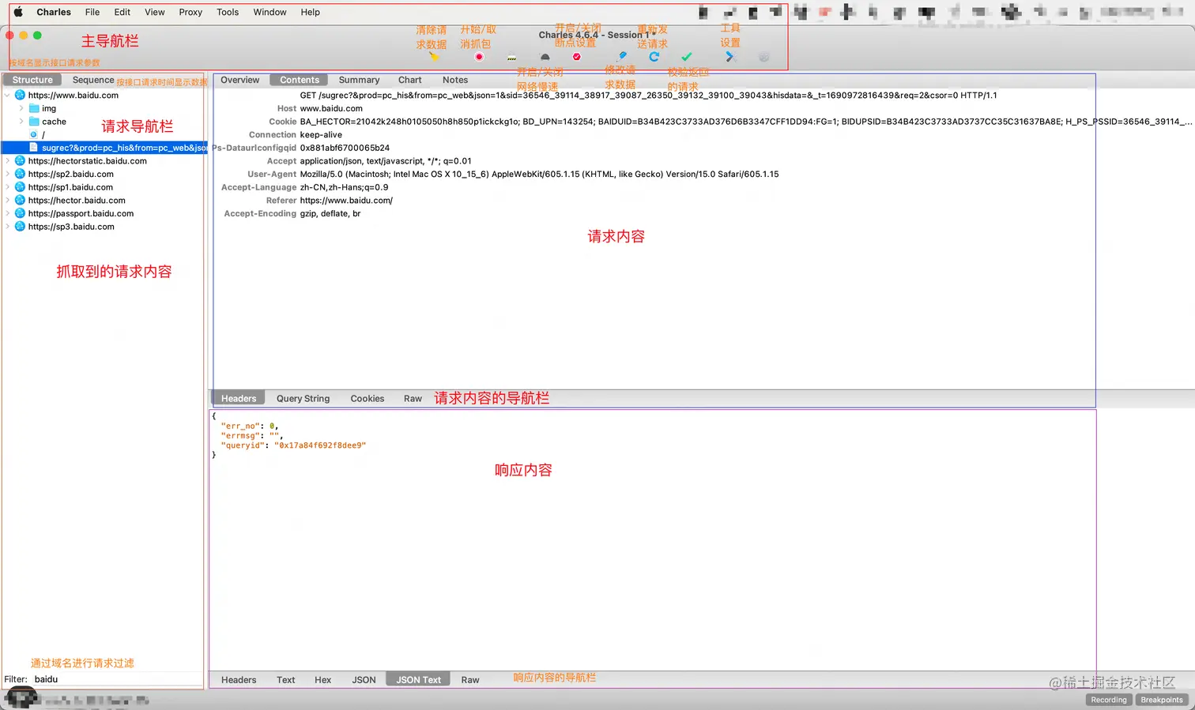The height and width of the screenshot is (710, 1195).
Task: Click the blue repeat request arrow icon
Action: click(x=654, y=57)
